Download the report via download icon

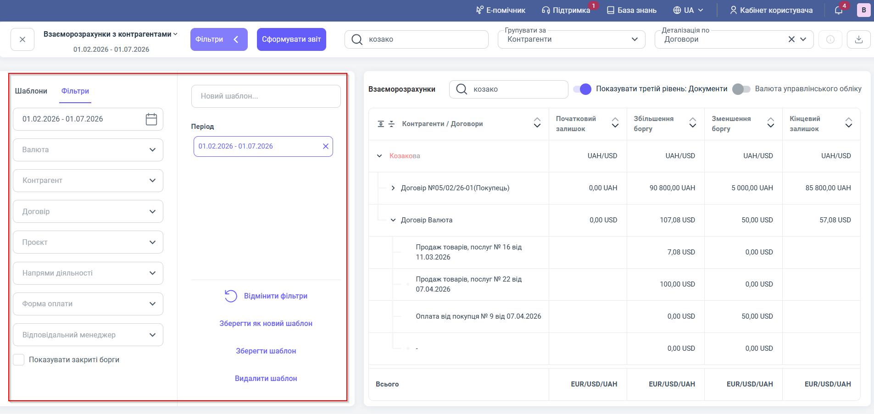pyautogui.click(x=859, y=39)
